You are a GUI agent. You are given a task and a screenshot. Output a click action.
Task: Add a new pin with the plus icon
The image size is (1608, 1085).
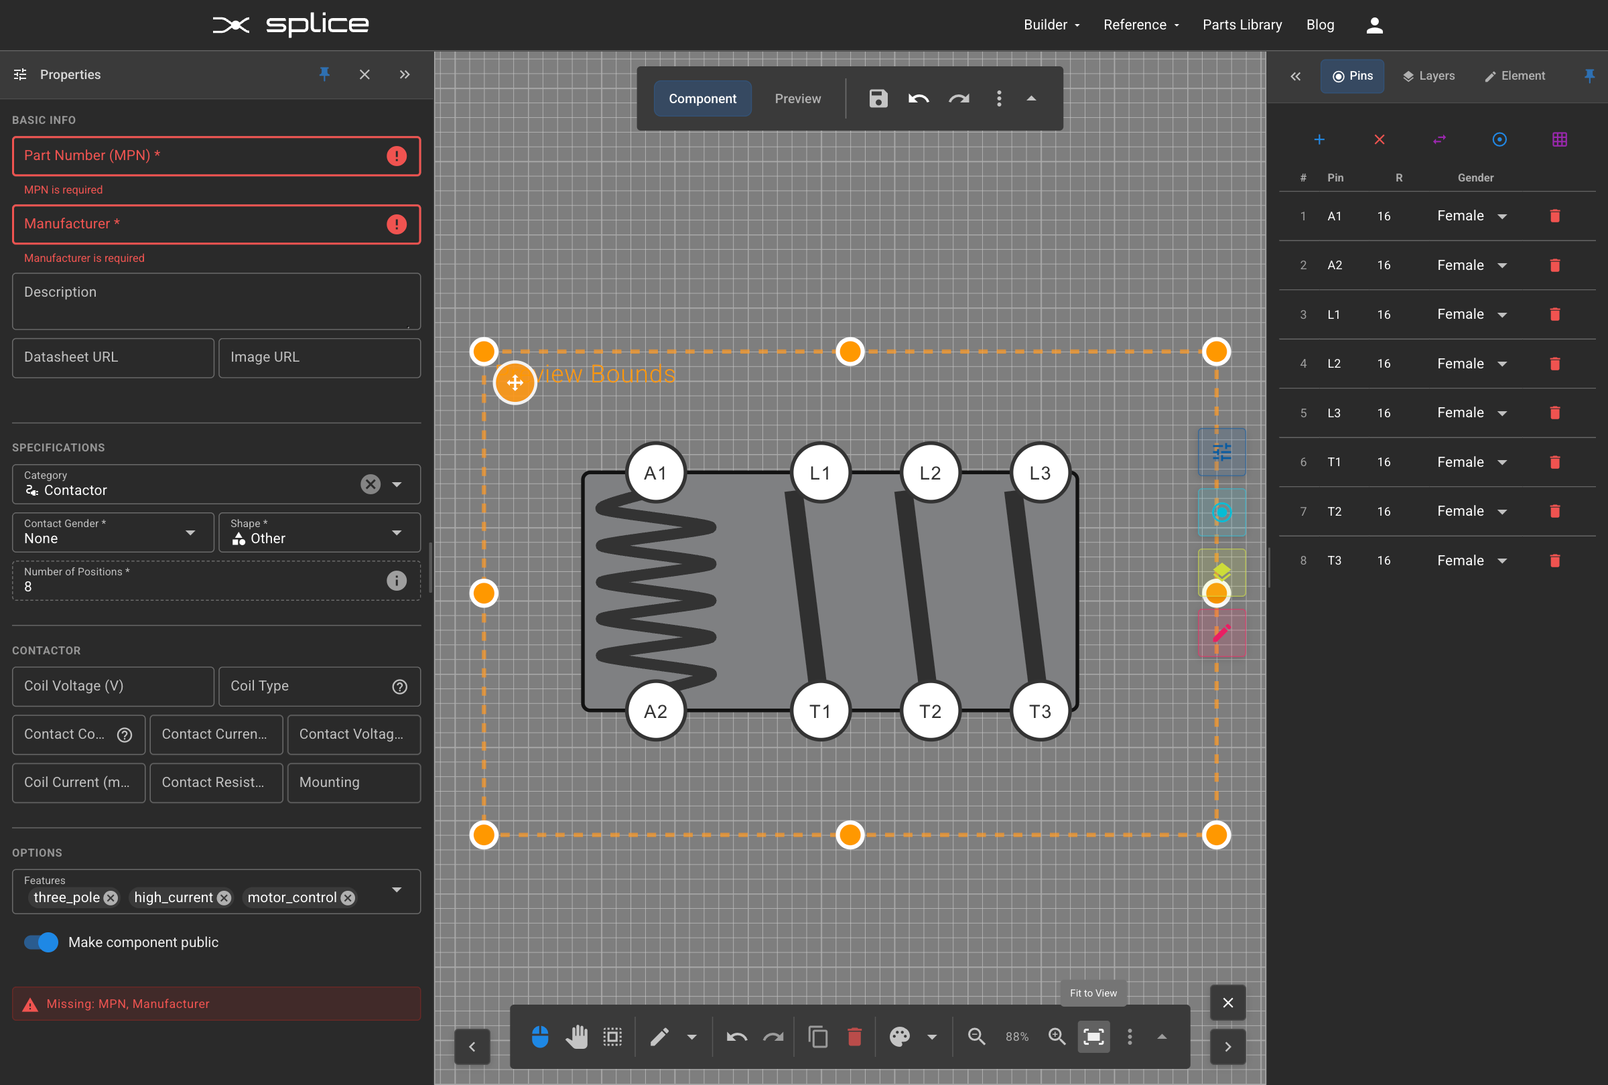(1319, 139)
